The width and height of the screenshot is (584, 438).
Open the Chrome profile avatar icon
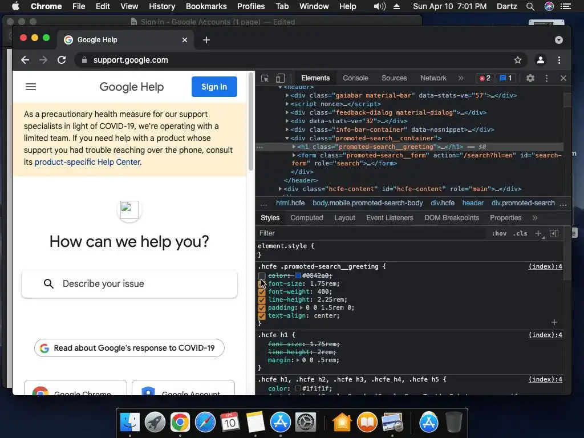[541, 60]
